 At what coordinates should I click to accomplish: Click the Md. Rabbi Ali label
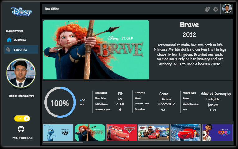pos(22,138)
